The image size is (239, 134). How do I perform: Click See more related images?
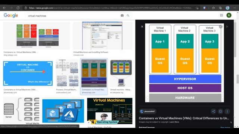tap(225, 127)
